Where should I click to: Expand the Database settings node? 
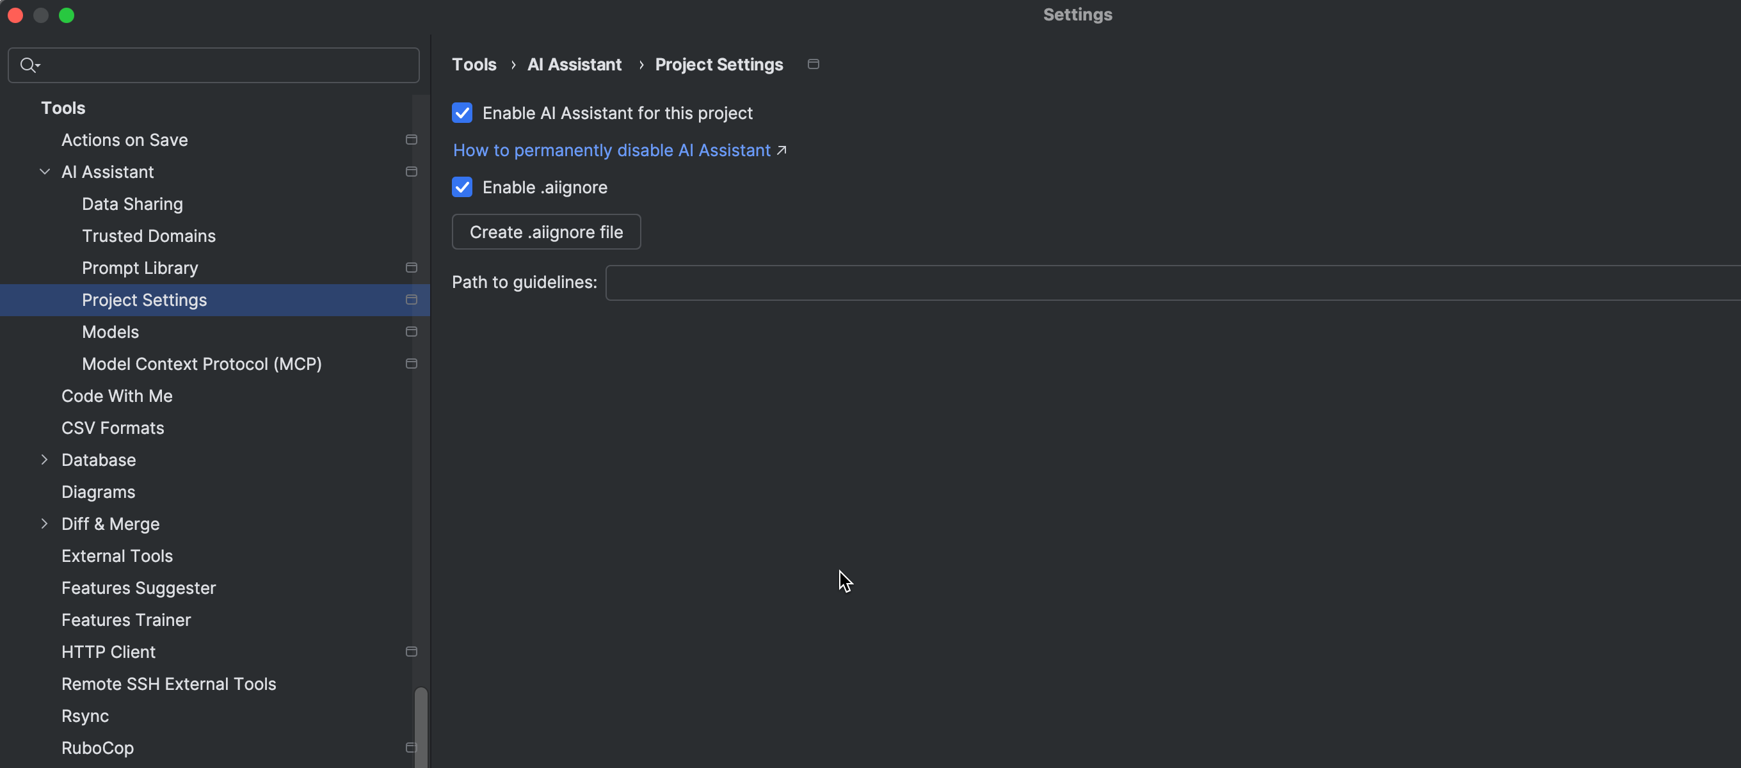click(45, 460)
